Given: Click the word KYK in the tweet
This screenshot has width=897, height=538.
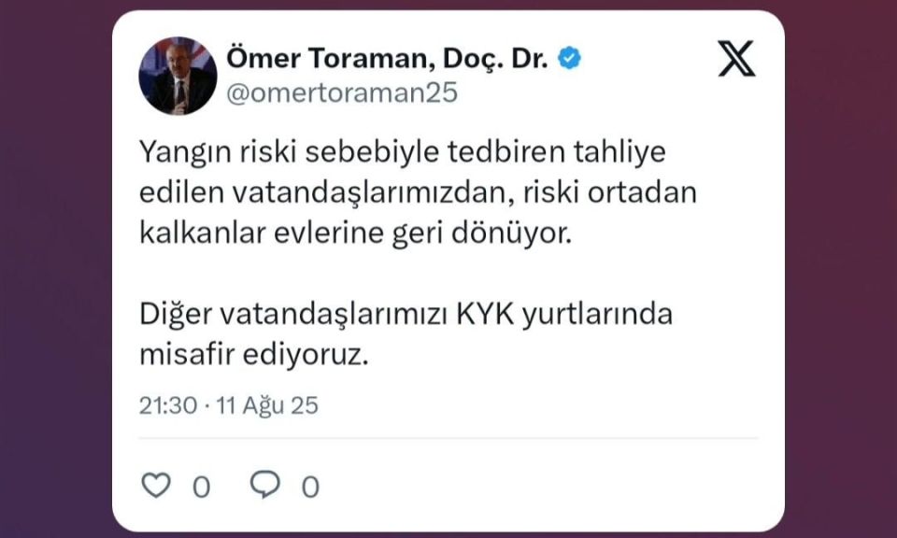Looking at the screenshot, I should tap(485, 314).
